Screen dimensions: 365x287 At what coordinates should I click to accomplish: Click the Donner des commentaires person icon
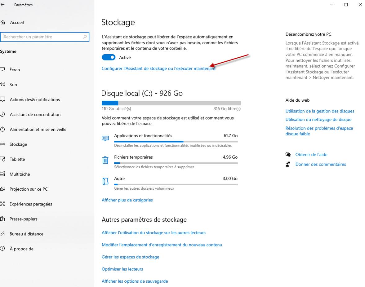tap(288, 164)
